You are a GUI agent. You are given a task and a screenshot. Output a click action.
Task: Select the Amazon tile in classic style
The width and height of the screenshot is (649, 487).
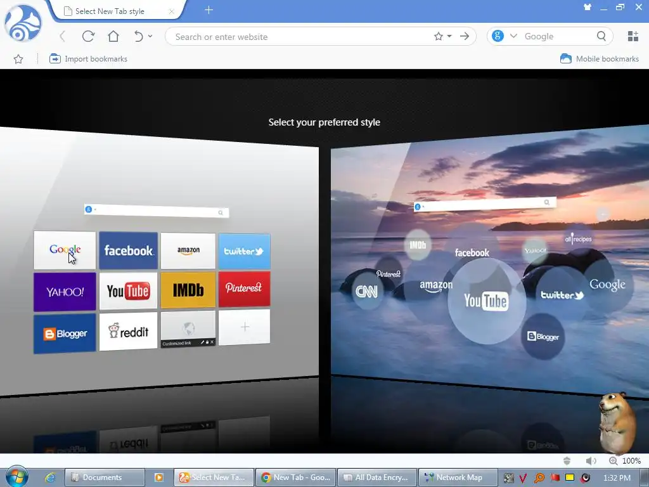[x=188, y=250]
